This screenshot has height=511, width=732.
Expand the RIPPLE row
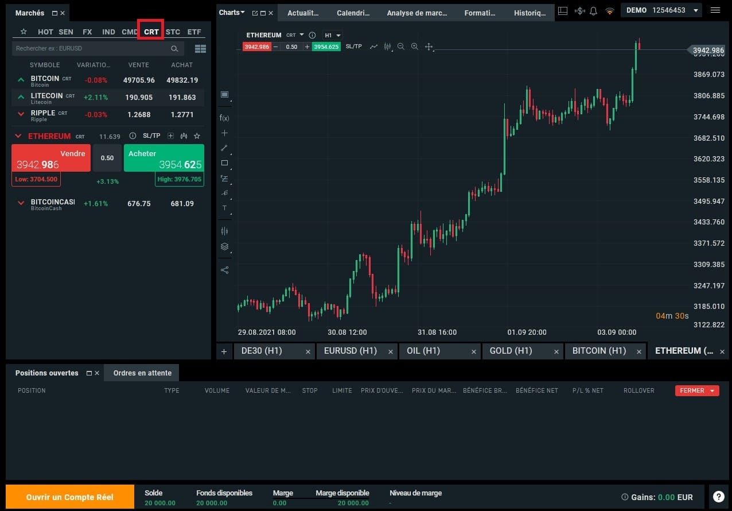pos(21,114)
